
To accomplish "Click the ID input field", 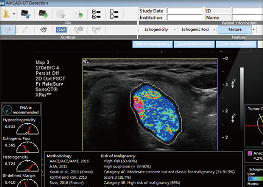I will [x=248, y=11].
